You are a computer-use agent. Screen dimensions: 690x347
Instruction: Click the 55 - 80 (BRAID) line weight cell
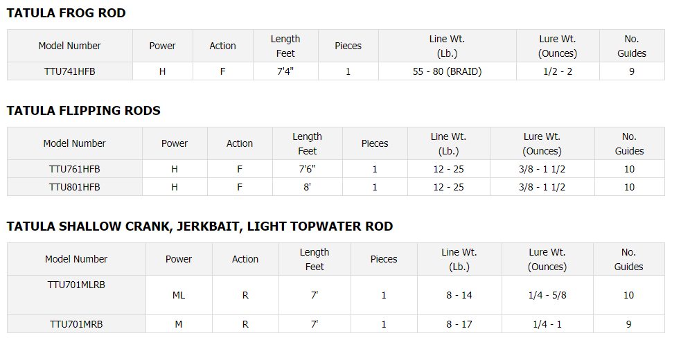click(x=447, y=71)
